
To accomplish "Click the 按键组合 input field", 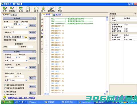I will (20, 33).
